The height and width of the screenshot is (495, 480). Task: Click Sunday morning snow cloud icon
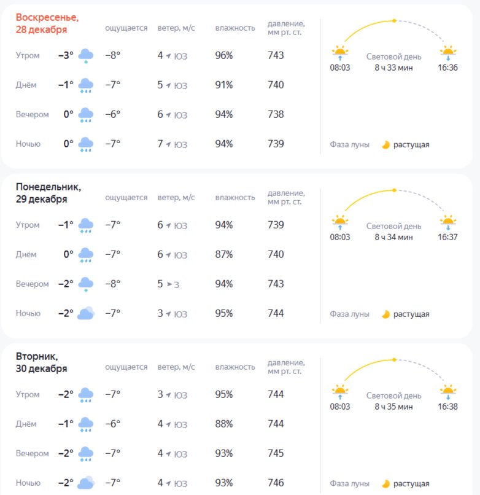pos(85,56)
